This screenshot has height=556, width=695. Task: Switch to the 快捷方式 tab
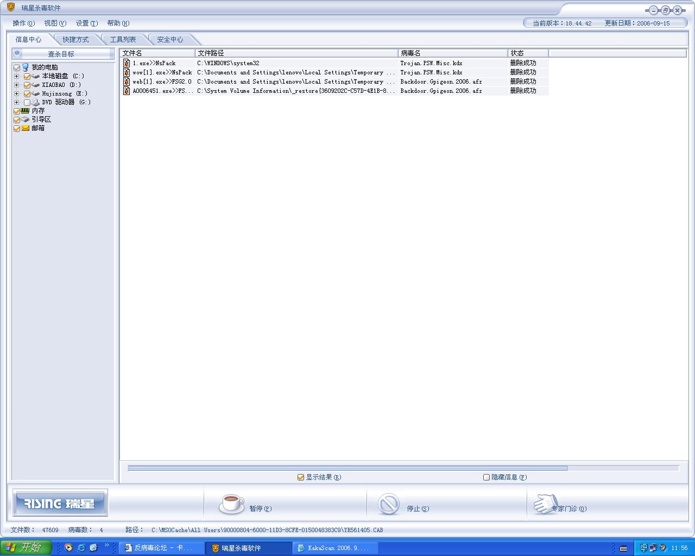[75, 40]
